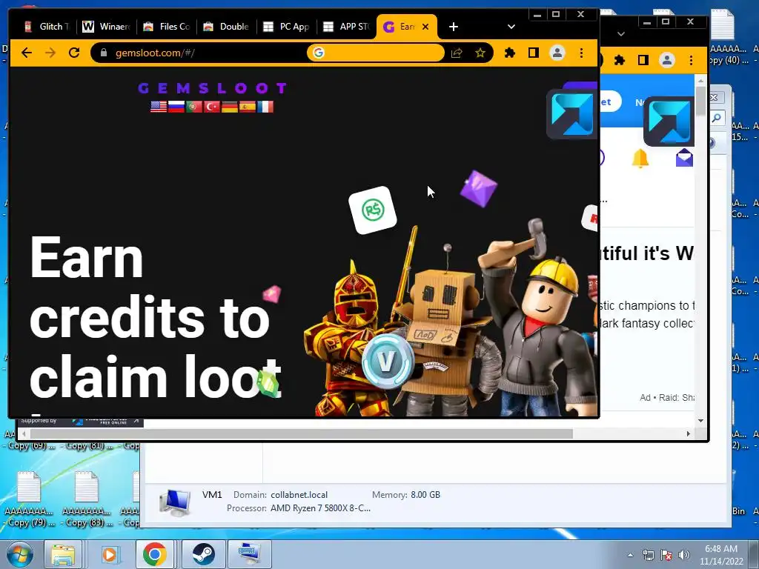Click the notification bell in back window
Screen dimensions: 759x569
point(640,159)
